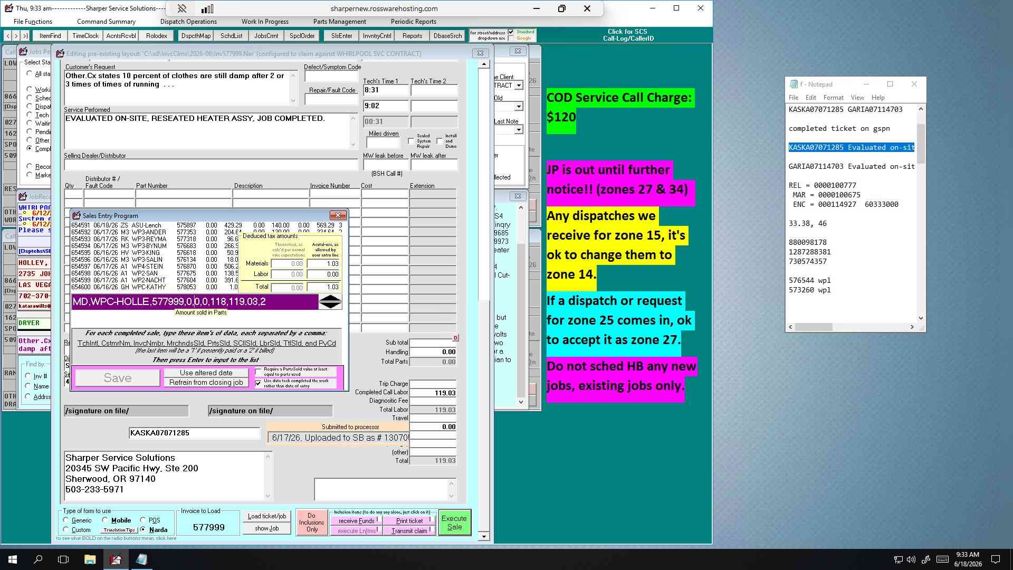Open Task View on the taskbar
The width and height of the screenshot is (1013, 570).
[63, 559]
